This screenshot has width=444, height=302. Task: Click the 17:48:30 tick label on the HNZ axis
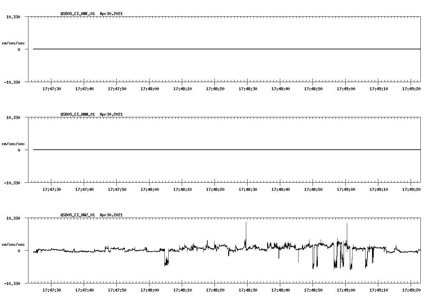click(248, 289)
